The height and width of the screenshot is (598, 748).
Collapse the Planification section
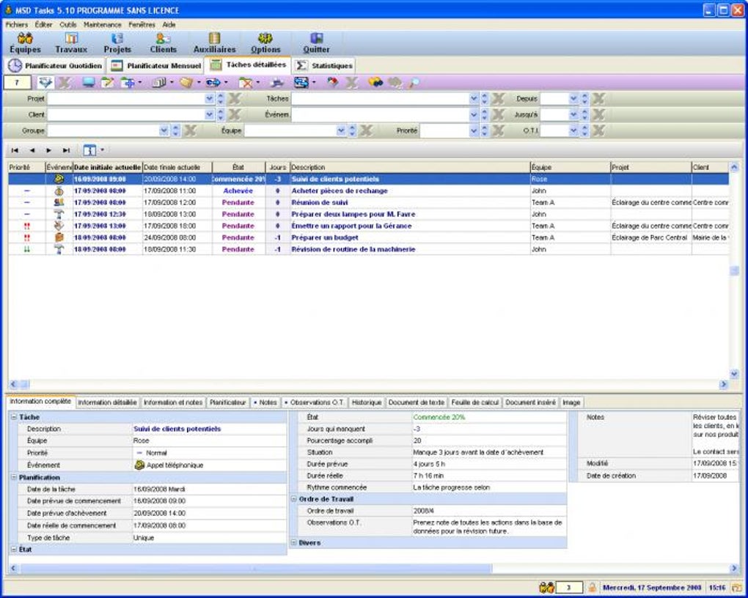pos(13,478)
